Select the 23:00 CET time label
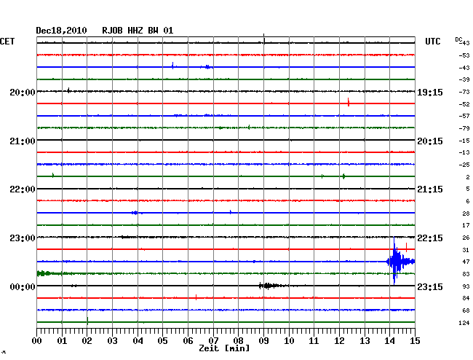 [x=23, y=238]
